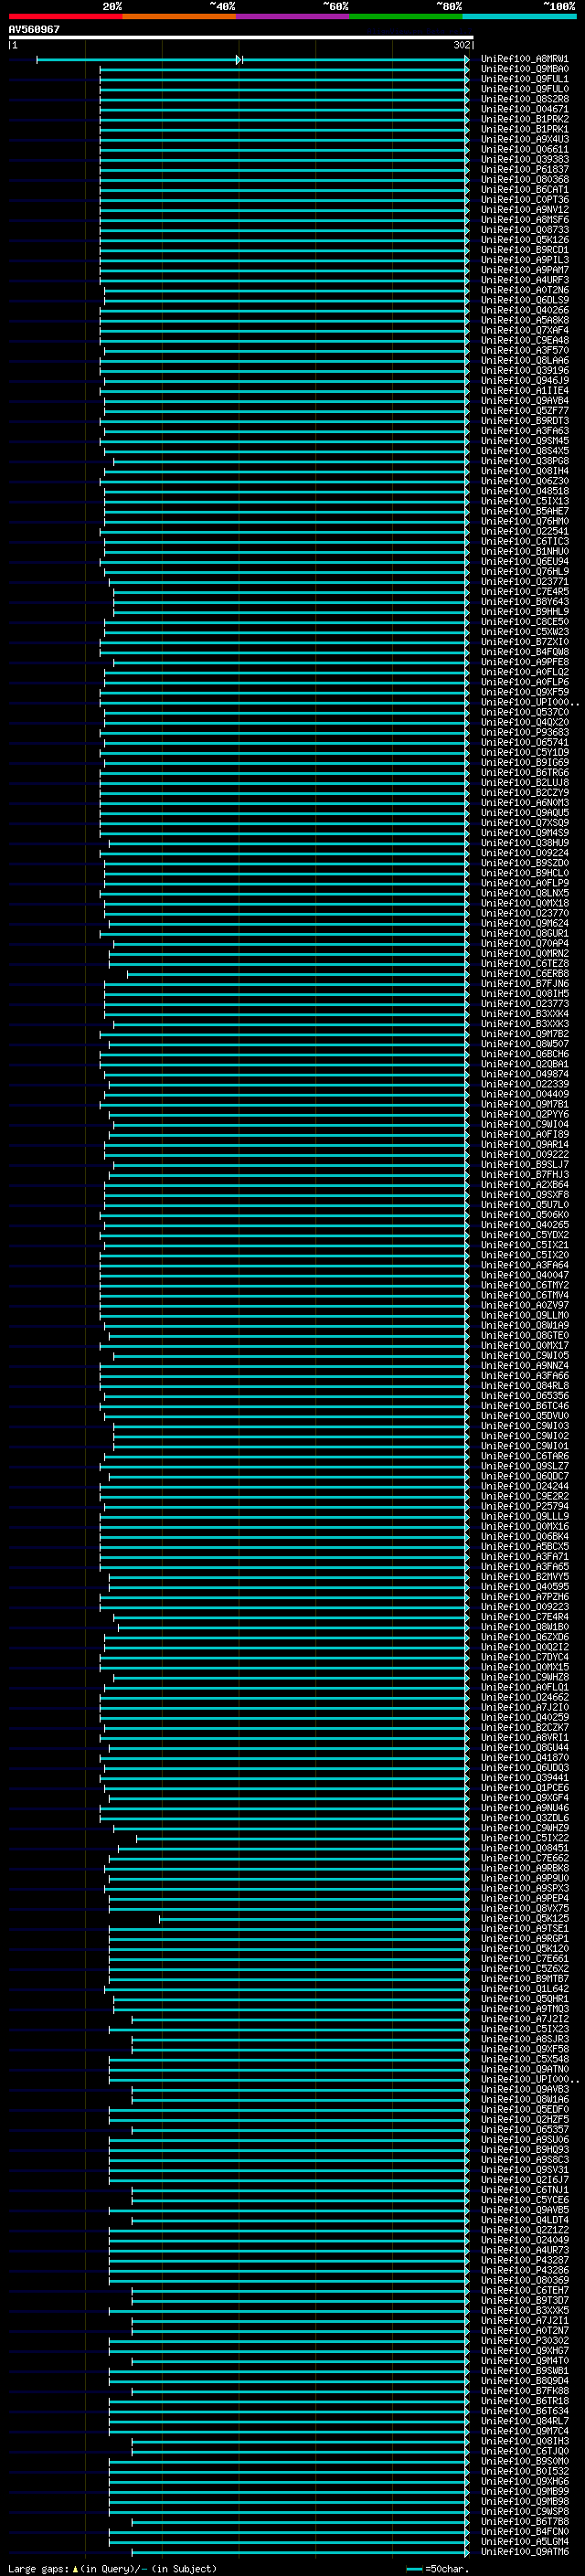This screenshot has width=585, height=2576.
Task: Select the UniRef100_Q1L642 label
Action: tap(524, 1989)
